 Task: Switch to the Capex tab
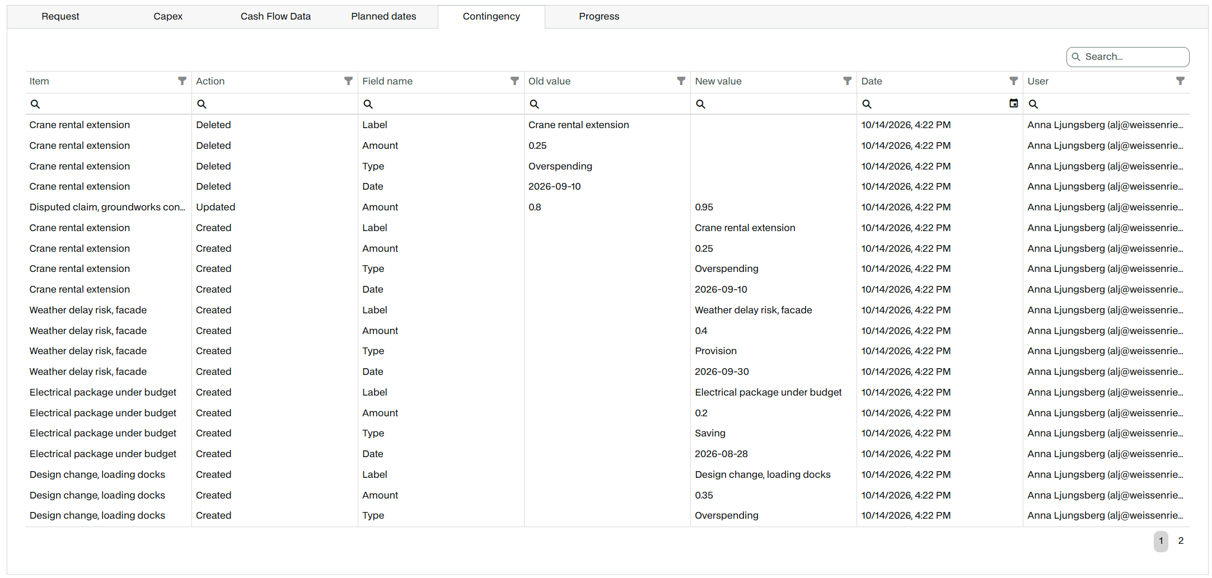[x=168, y=17]
